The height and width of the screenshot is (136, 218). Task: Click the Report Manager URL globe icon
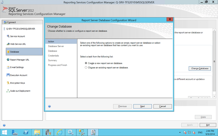point(8,60)
